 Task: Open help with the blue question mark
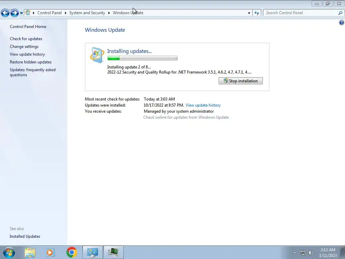[342, 23]
